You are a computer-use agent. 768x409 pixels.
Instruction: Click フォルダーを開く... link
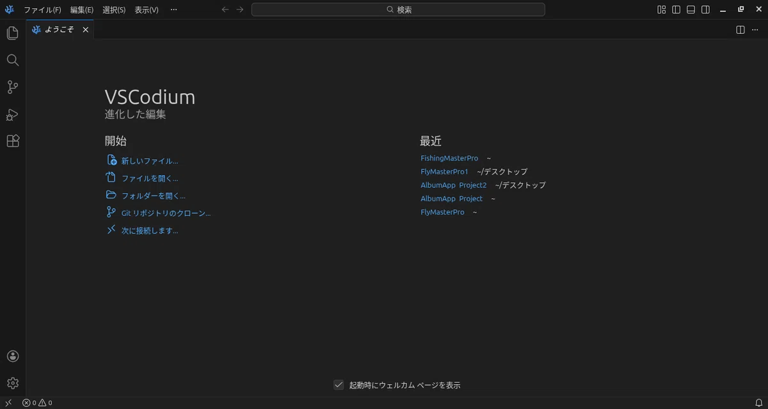tap(154, 196)
